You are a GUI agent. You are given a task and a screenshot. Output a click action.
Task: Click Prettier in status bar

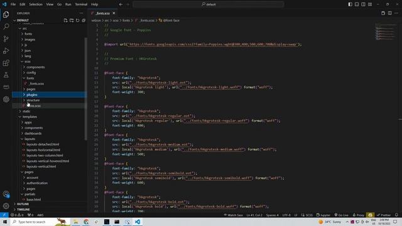(384, 215)
